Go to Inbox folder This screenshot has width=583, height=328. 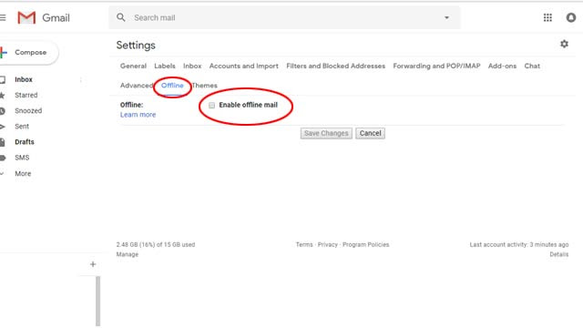tap(24, 79)
